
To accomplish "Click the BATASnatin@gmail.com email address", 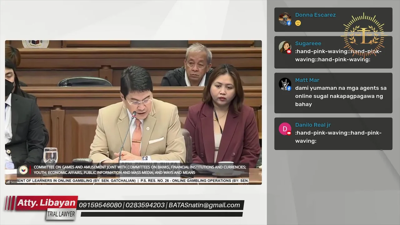I will tap(204, 205).
